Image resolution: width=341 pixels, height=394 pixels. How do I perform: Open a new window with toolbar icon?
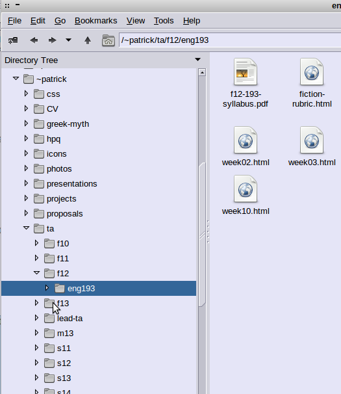(13, 40)
